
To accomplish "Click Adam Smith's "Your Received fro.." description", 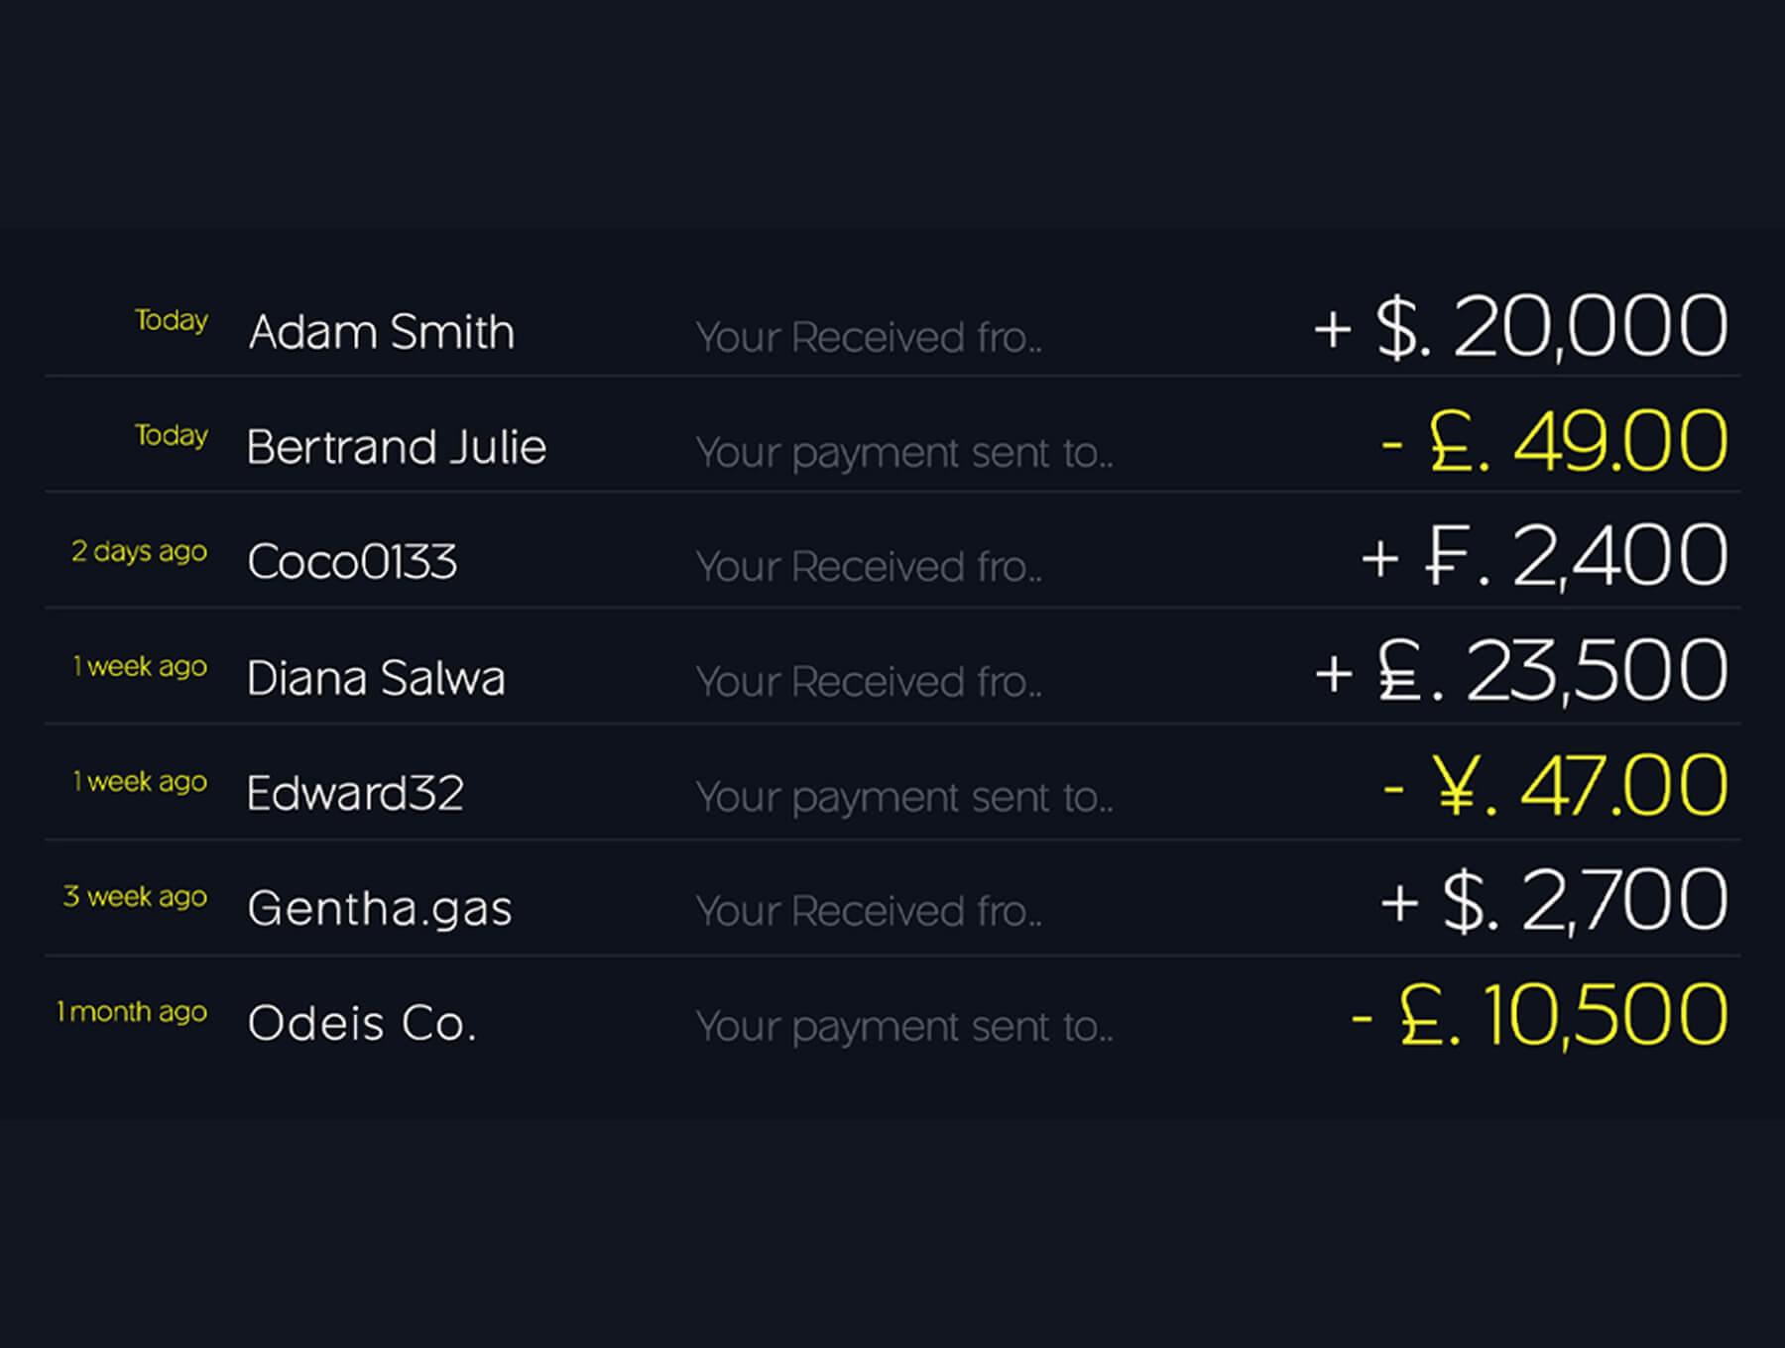I will pyautogui.click(x=869, y=338).
